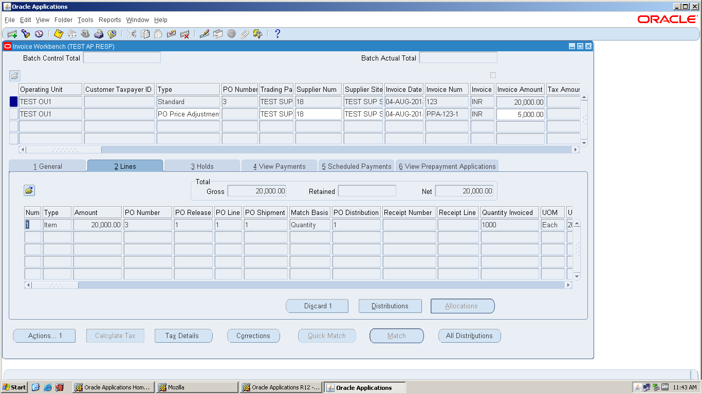The height and width of the screenshot is (394, 702).
Task: Switch to 6 View Prepayment Applications tab
Action: pos(447,166)
